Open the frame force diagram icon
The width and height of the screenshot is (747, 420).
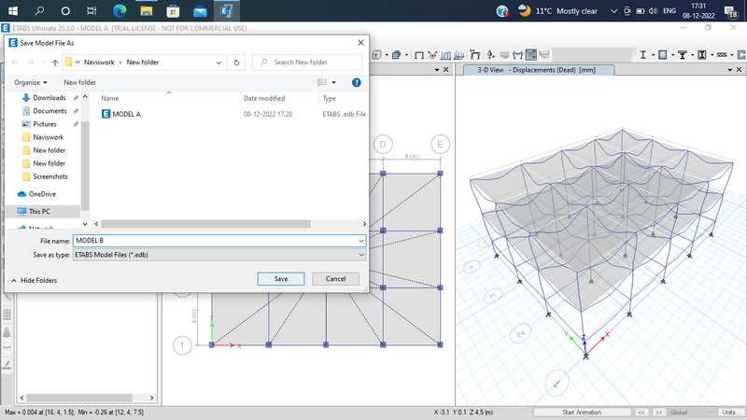pyautogui.click(x=517, y=55)
